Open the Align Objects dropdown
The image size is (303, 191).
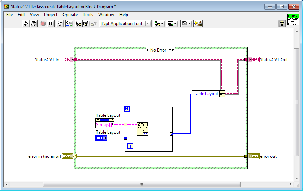(159, 23)
